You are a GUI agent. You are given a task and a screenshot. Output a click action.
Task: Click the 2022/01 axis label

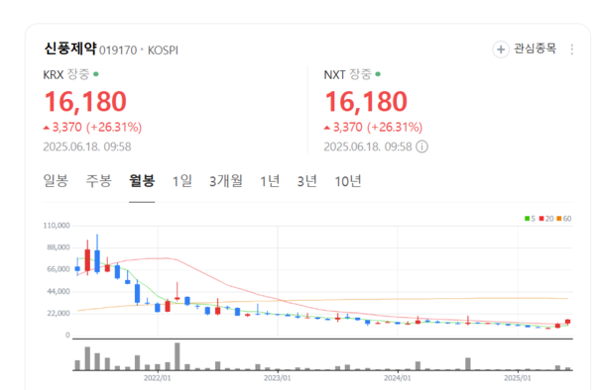click(x=157, y=378)
